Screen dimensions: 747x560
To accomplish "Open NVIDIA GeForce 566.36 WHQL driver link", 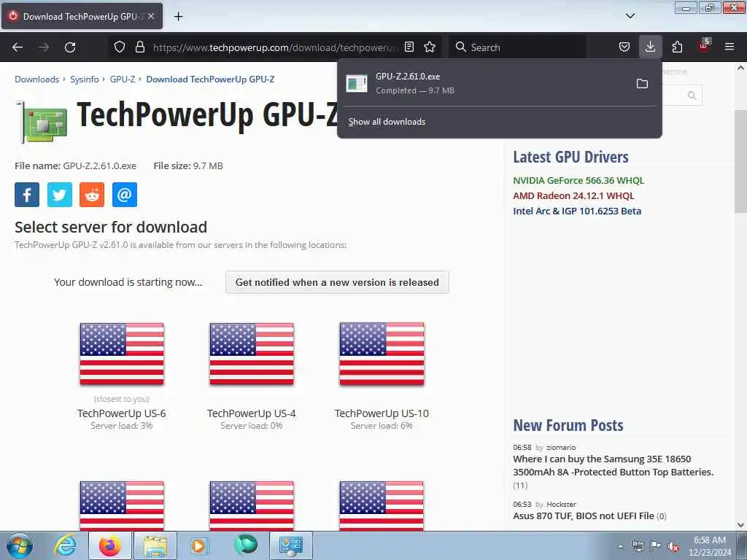I will pyautogui.click(x=578, y=181).
